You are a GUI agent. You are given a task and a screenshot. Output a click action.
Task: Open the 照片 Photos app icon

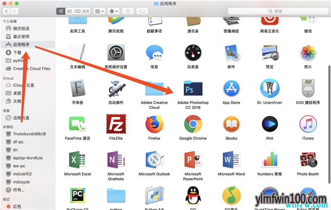308,53
